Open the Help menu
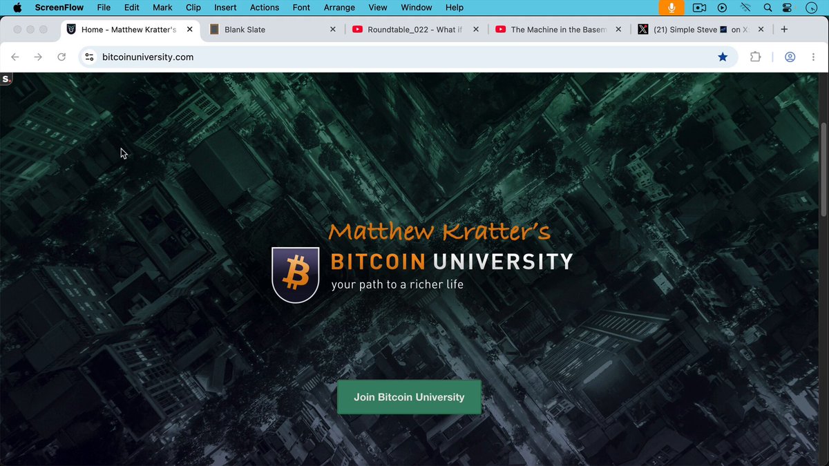This screenshot has width=829, height=466. pos(455,8)
